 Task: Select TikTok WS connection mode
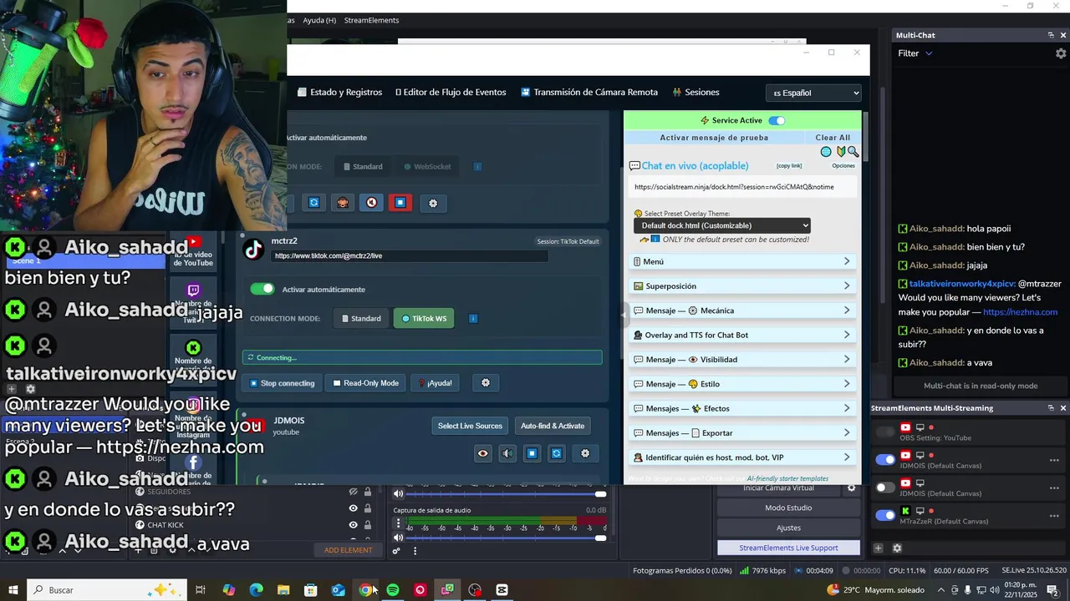424,319
